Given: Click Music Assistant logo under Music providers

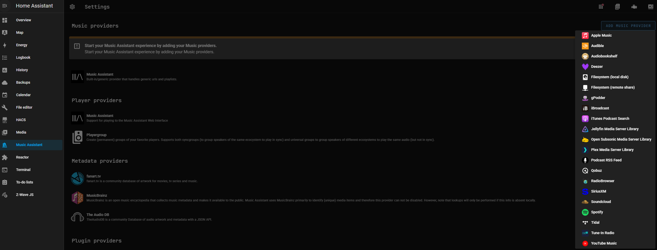Looking at the screenshot, I should [77, 77].
